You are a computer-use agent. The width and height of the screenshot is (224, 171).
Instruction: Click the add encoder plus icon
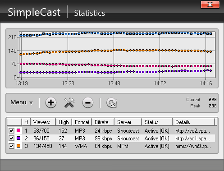pos(51,103)
